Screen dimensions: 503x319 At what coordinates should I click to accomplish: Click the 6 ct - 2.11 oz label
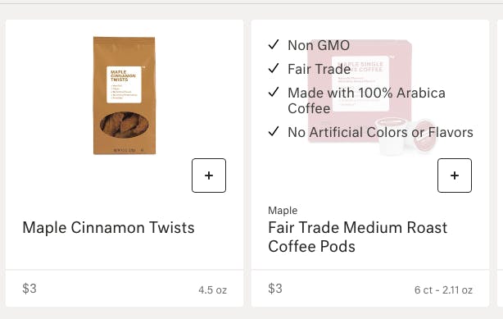pyautogui.click(x=443, y=290)
